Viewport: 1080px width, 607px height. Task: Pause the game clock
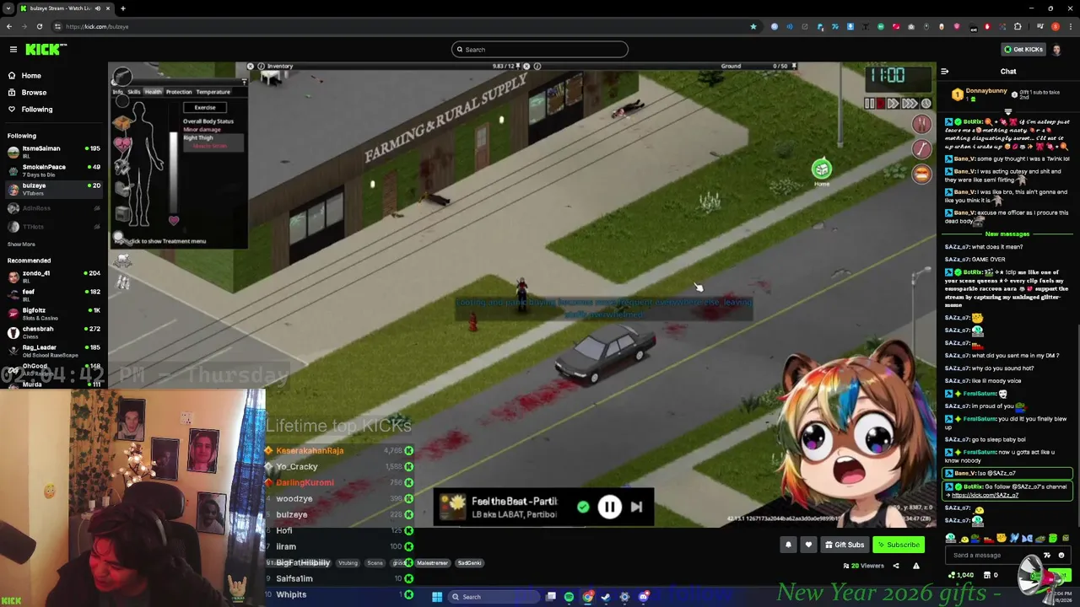tap(870, 104)
